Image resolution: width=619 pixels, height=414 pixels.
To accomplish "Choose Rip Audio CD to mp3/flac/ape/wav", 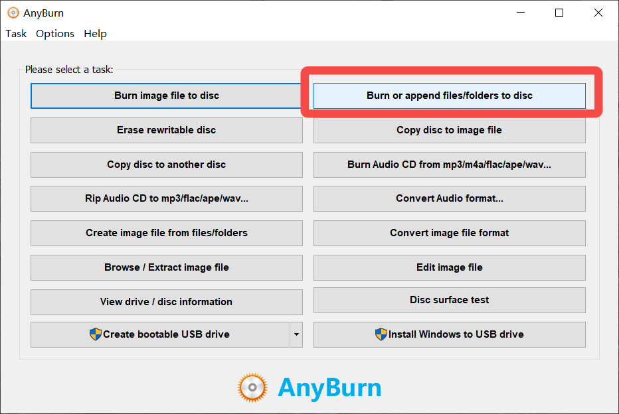I will click(x=167, y=198).
